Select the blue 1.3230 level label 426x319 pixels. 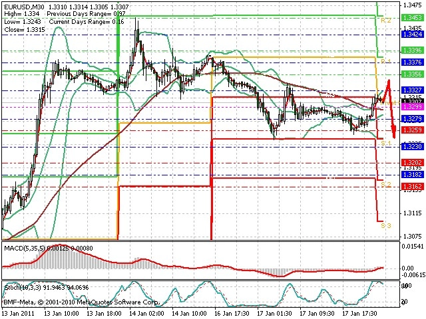pos(413,147)
